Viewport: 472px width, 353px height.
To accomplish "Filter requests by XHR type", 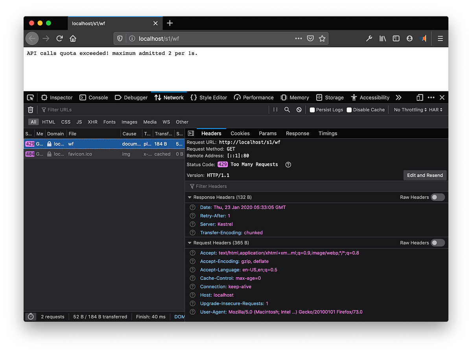I will tap(92, 122).
